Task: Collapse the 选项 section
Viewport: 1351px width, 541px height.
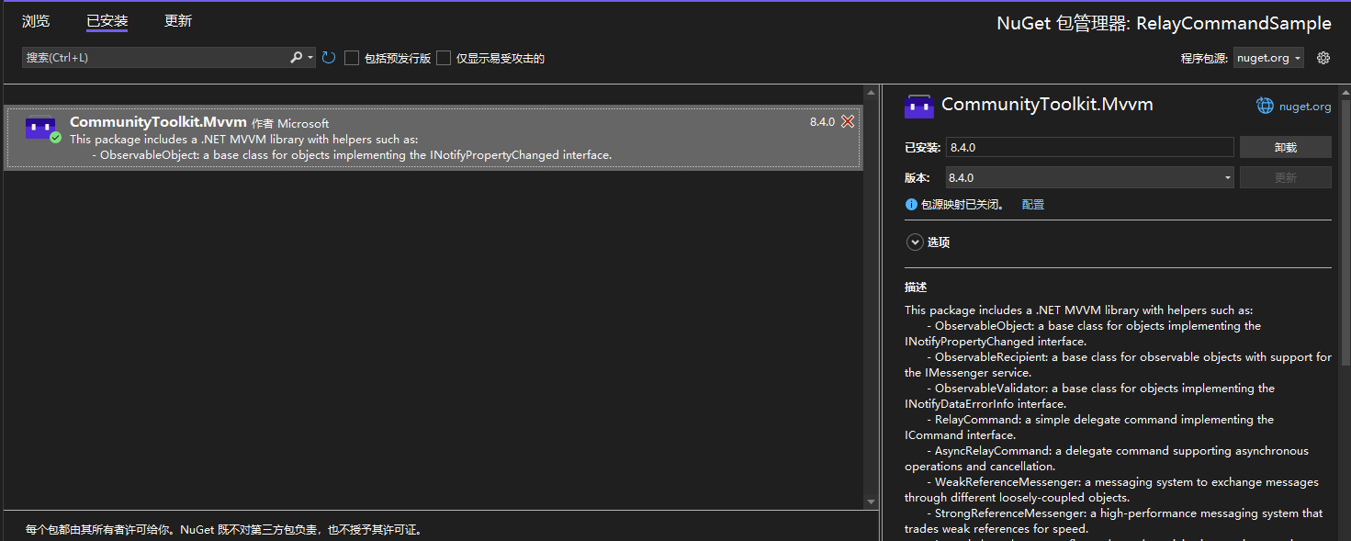Action: 915,242
